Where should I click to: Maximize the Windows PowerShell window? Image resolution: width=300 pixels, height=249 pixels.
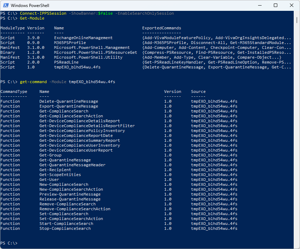[276, 5]
